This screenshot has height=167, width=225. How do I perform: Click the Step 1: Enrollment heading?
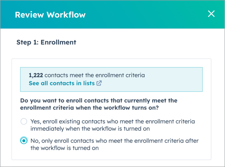click(46, 42)
